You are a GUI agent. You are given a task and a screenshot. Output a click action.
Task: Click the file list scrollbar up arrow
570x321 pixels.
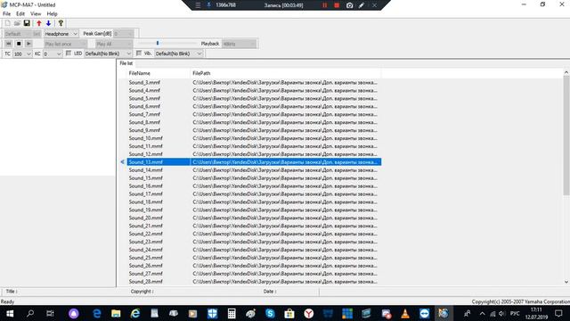click(566, 73)
